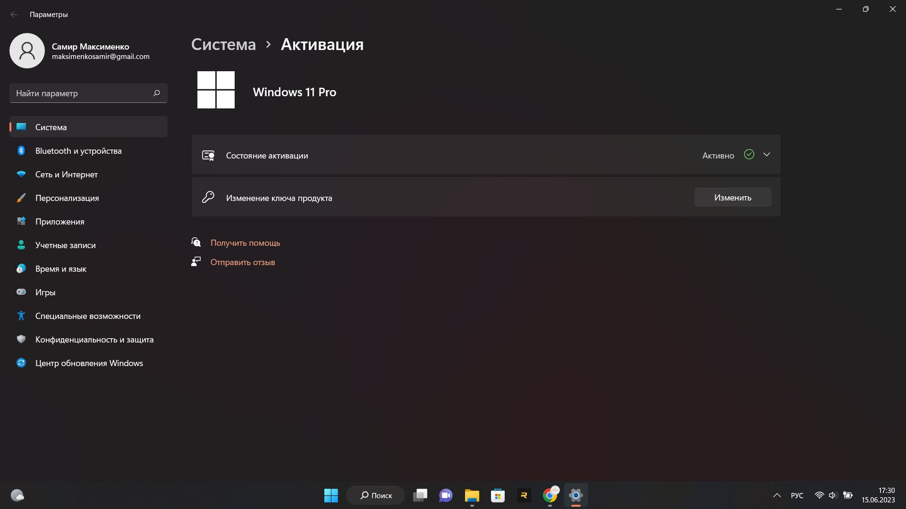This screenshot has width=906, height=509.
Task: Click the battery tray icon
Action: click(848, 495)
